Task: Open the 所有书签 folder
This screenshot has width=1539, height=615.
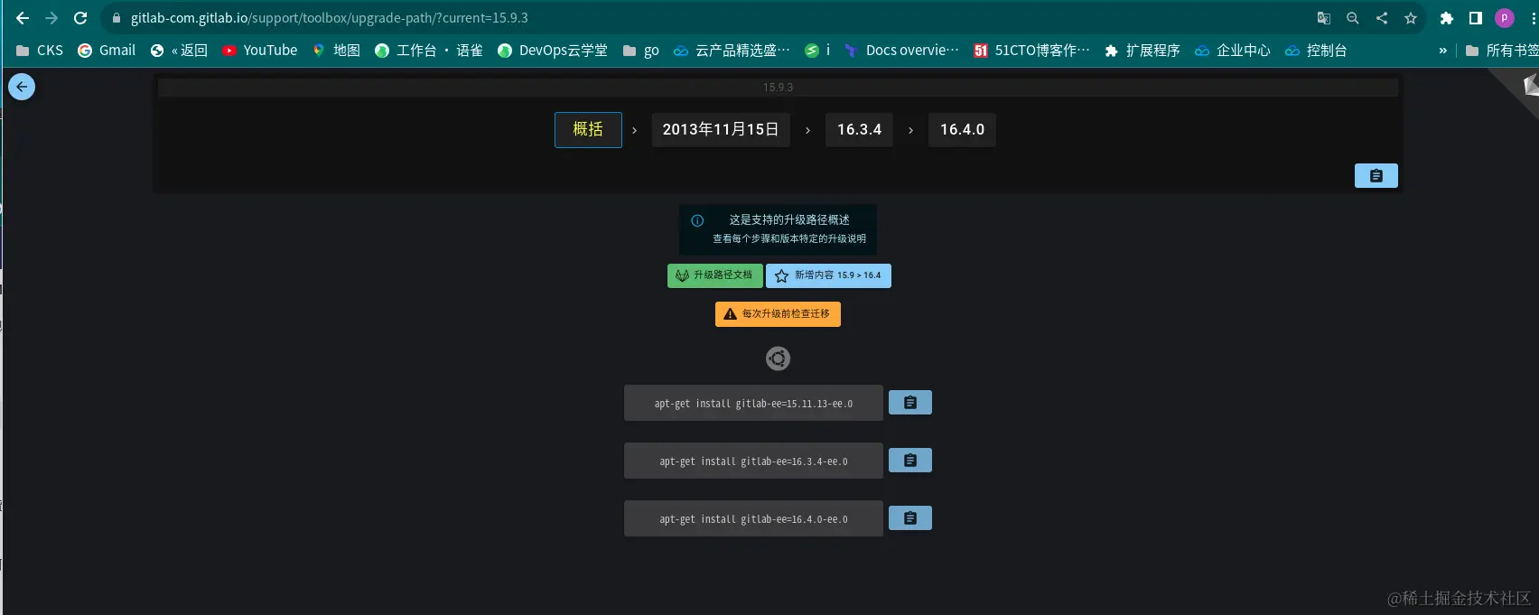Action: (x=1501, y=51)
